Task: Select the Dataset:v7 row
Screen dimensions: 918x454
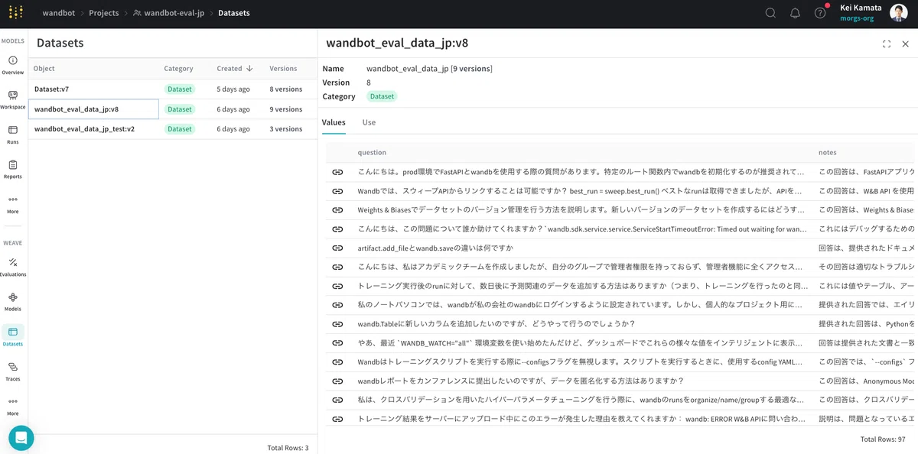Action: click(173, 89)
